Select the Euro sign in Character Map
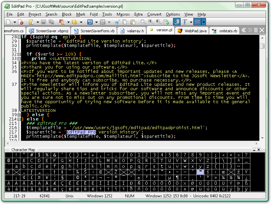The height and width of the screenshot is (204, 271). [9, 172]
